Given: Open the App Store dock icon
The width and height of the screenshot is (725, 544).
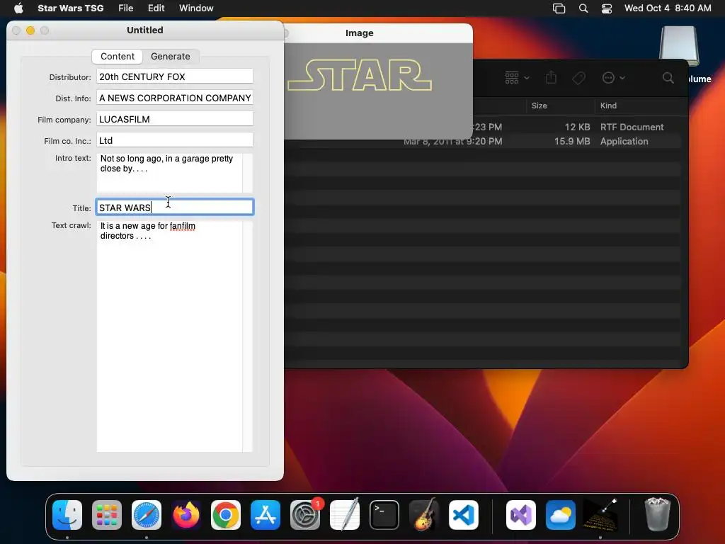Looking at the screenshot, I should pyautogui.click(x=266, y=515).
